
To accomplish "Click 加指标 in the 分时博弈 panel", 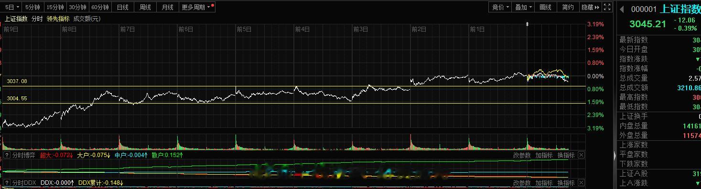I will (x=544, y=155).
